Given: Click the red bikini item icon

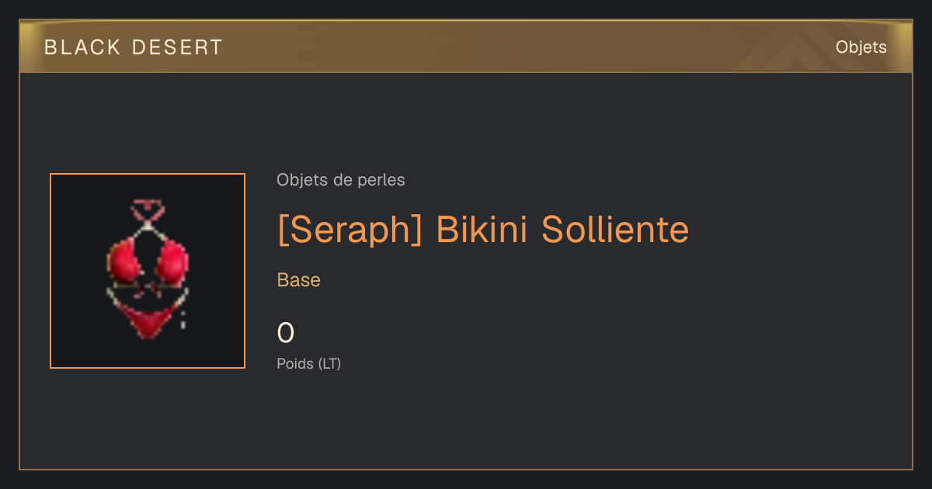Looking at the screenshot, I should [x=148, y=270].
